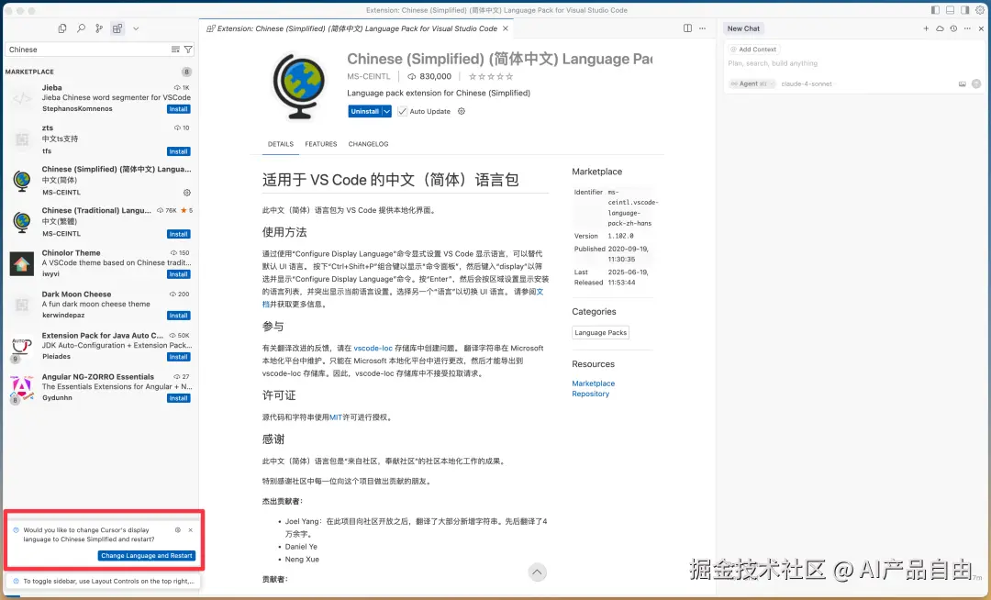The image size is (991, 600).
Task: Open the Extensions view icon
Action: pyautogui.click(x=117, y=28)
